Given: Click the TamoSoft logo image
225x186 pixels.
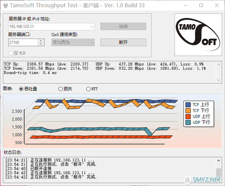Looking at the screenshot, I should click(x=198, y=35).
